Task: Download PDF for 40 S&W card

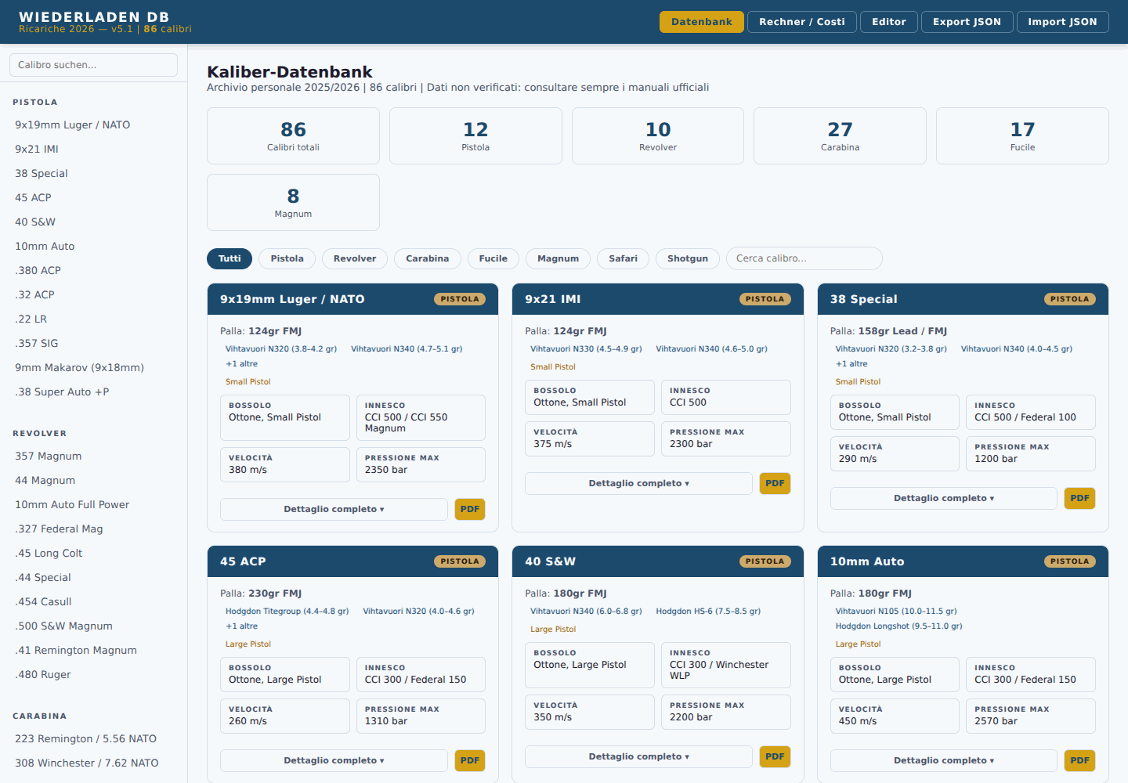Action: coord(775,756)
